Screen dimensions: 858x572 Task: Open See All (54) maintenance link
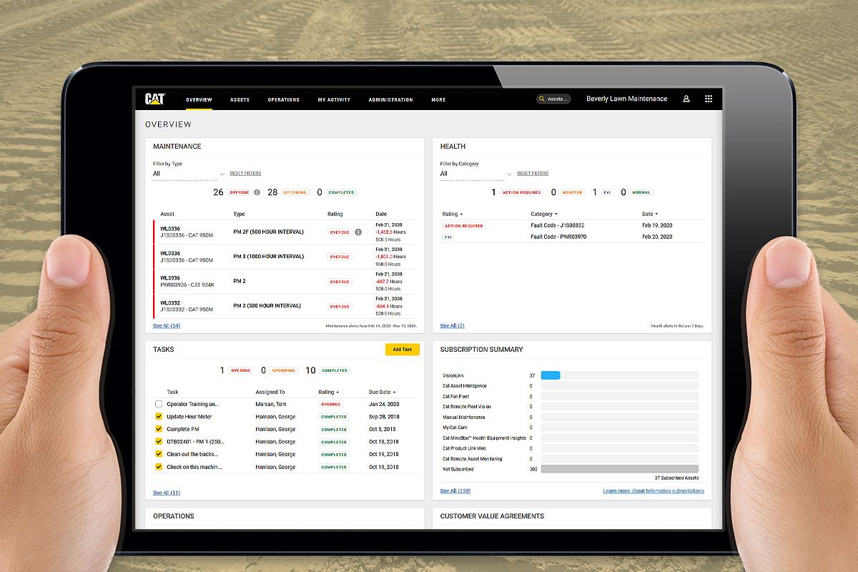pyautogui.click(x=167, y=326)
